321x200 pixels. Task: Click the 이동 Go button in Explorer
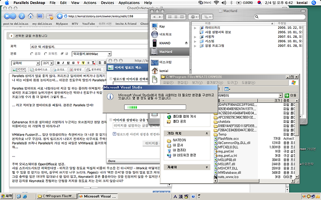coord(291,95)
